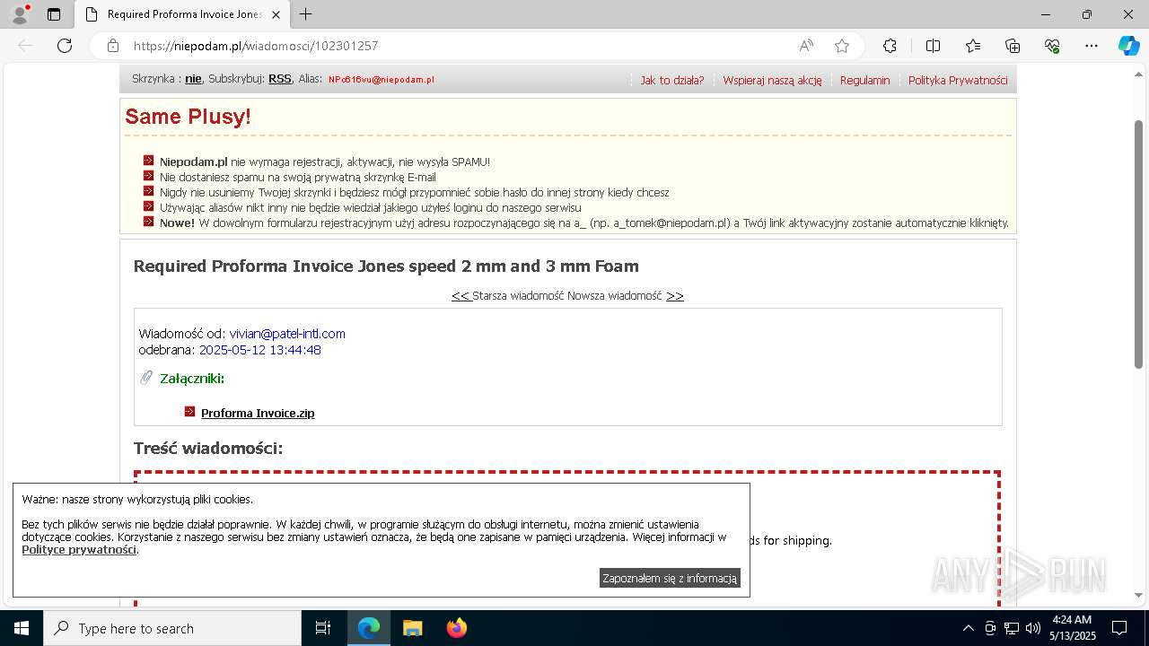Open 'Polityka Prywatności' header link

coord(958,80)
